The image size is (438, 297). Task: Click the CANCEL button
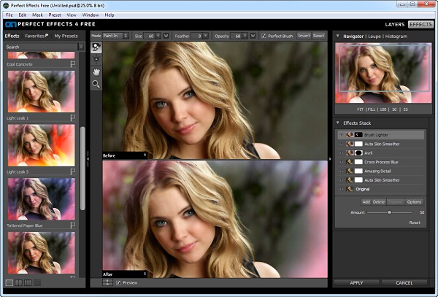point(404,282)
